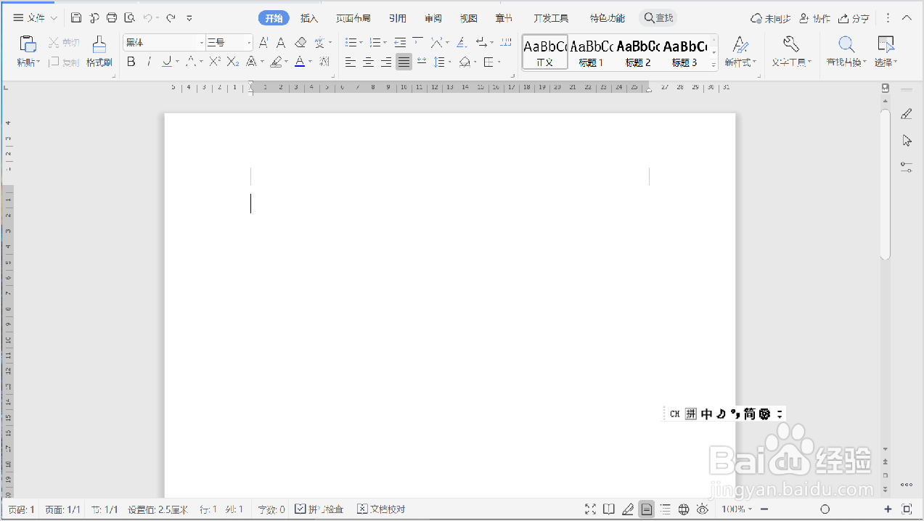Open Print Preview from quick access toolbar
The width and height of the screenshot is (924, 521).
click(x=129, y=18)
